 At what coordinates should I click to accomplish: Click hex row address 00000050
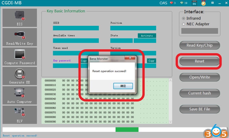coord(50,103)
